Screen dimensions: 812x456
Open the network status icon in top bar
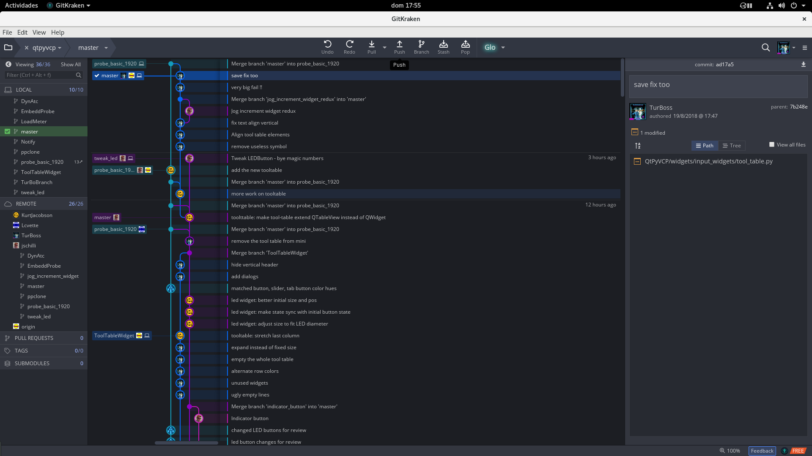pyautogui.click(x=770, y=5)
